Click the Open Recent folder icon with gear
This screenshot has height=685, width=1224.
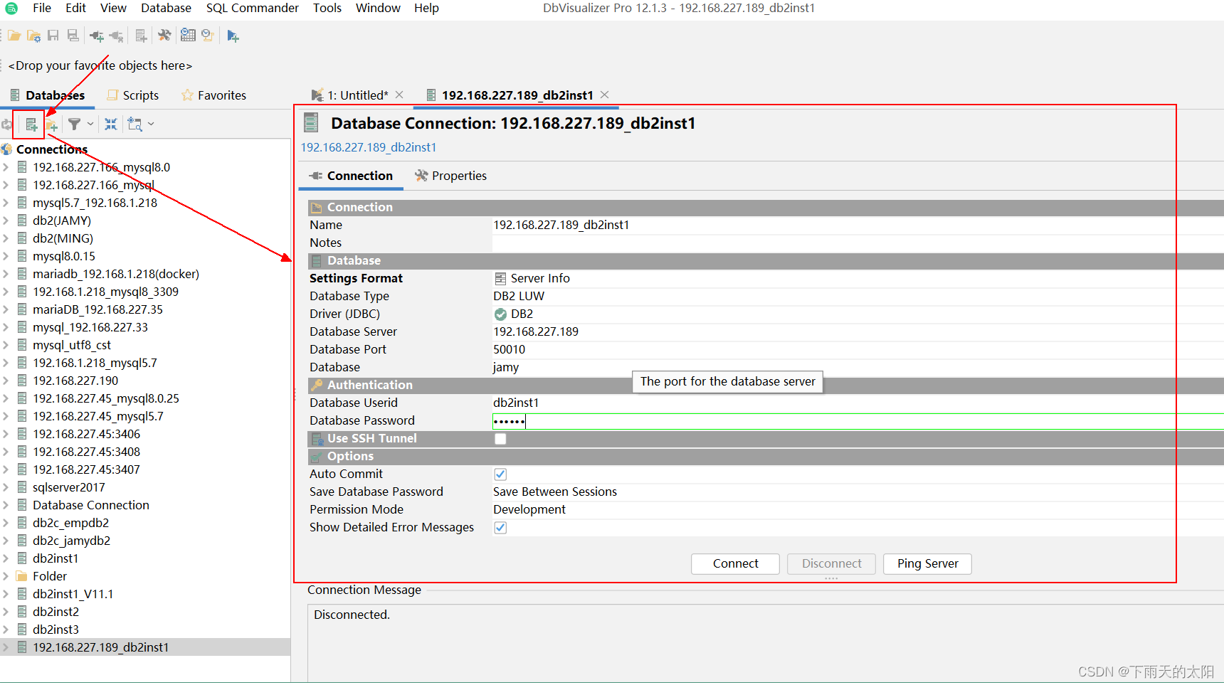(x=33, y=36)
